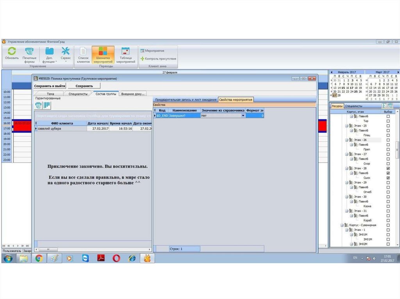Click the Сохранить button

[x=84, y=86]
